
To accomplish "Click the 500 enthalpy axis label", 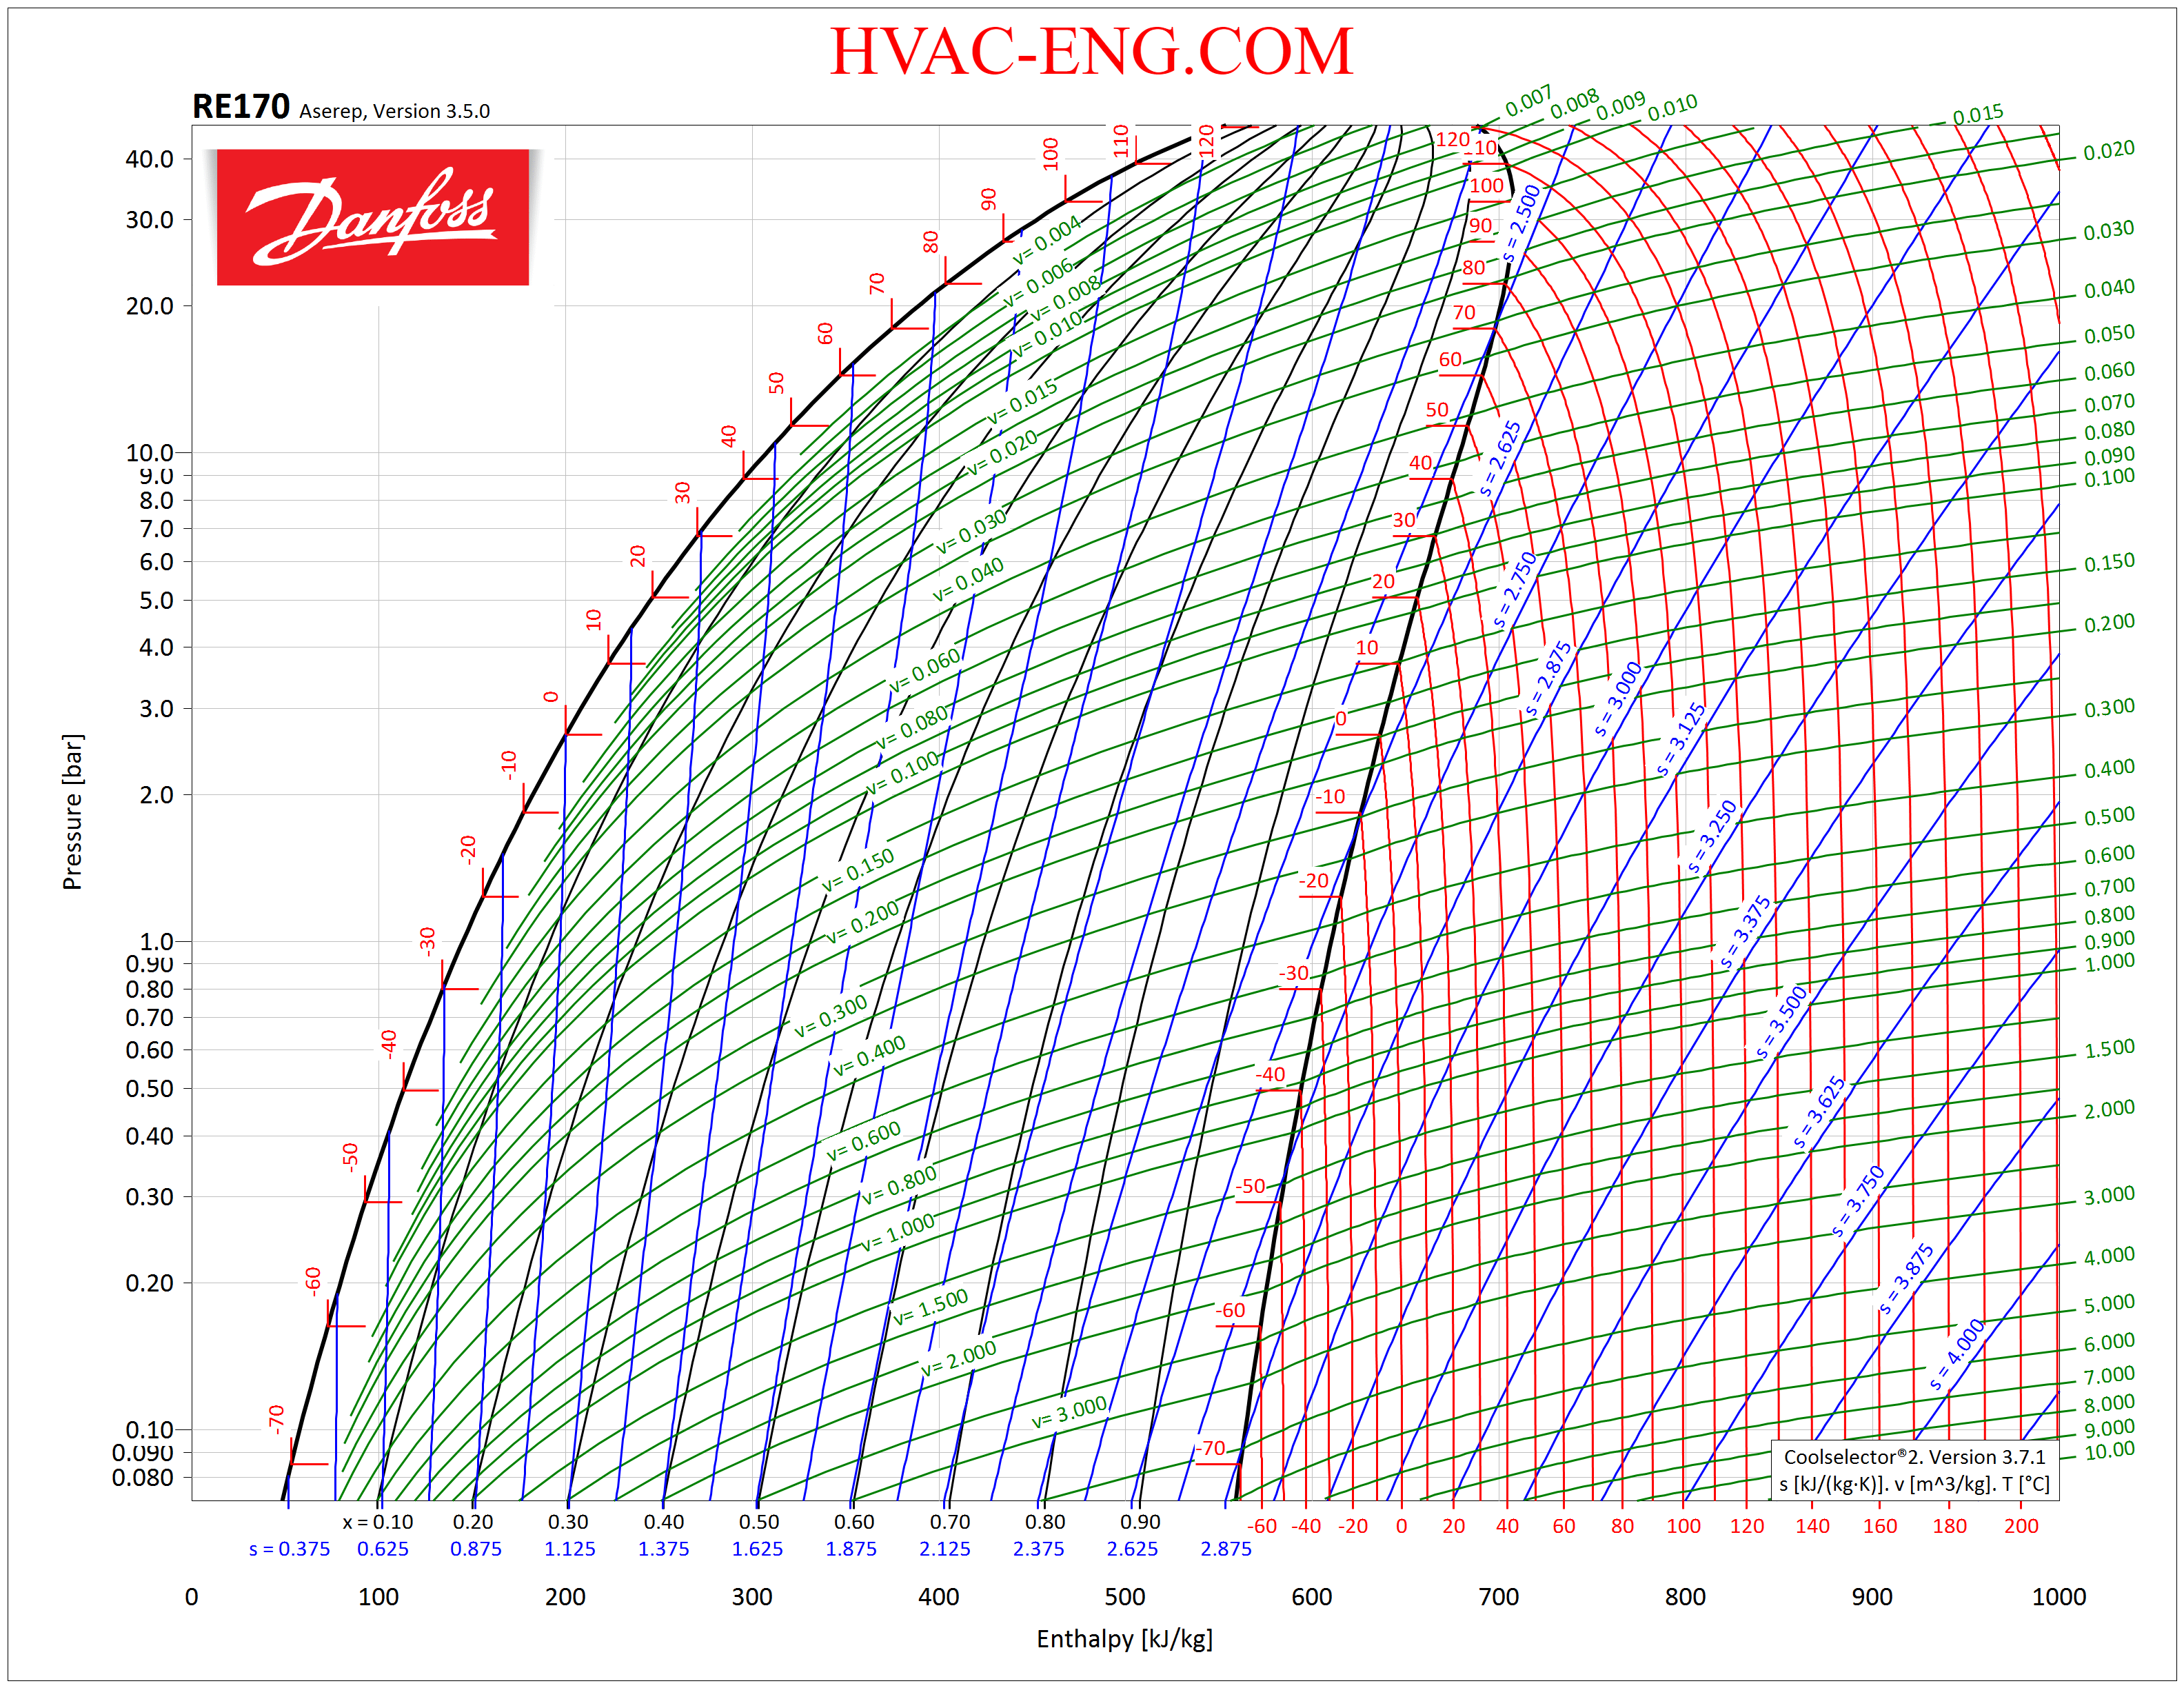I will click(1125, 1597).
